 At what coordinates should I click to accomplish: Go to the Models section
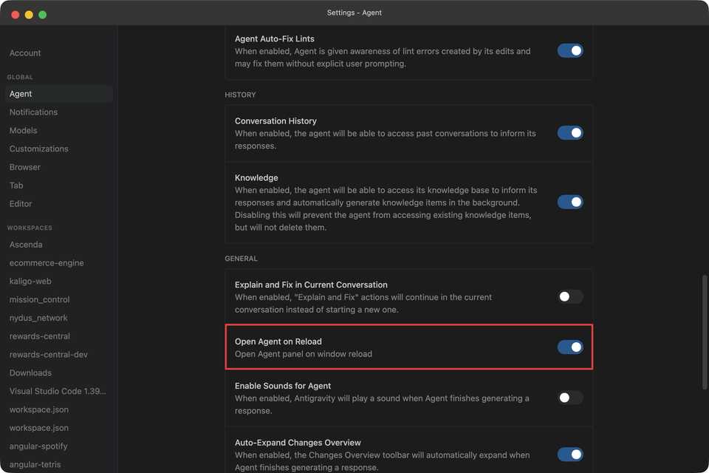[23, 130]
